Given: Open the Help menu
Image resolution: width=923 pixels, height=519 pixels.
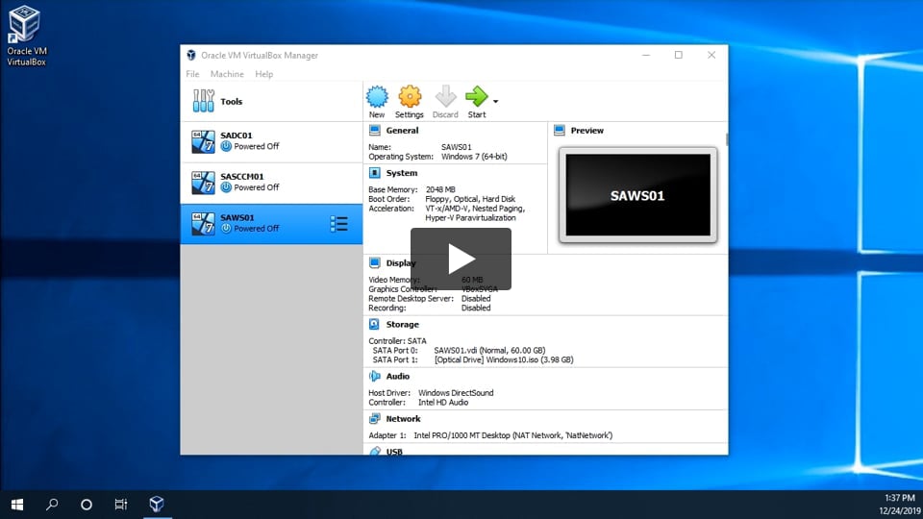Looking at the screenshot, I should pos(263,74).
